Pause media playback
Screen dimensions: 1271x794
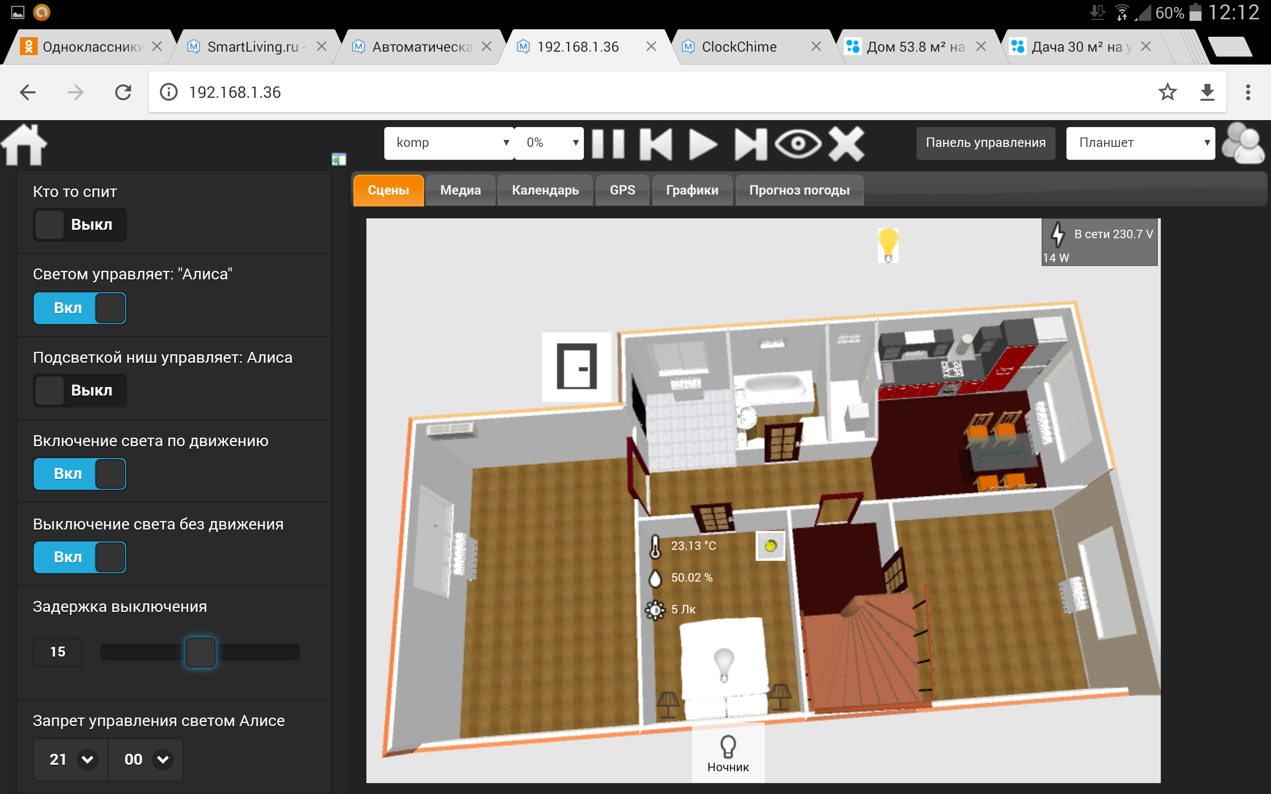pos(608,143)
